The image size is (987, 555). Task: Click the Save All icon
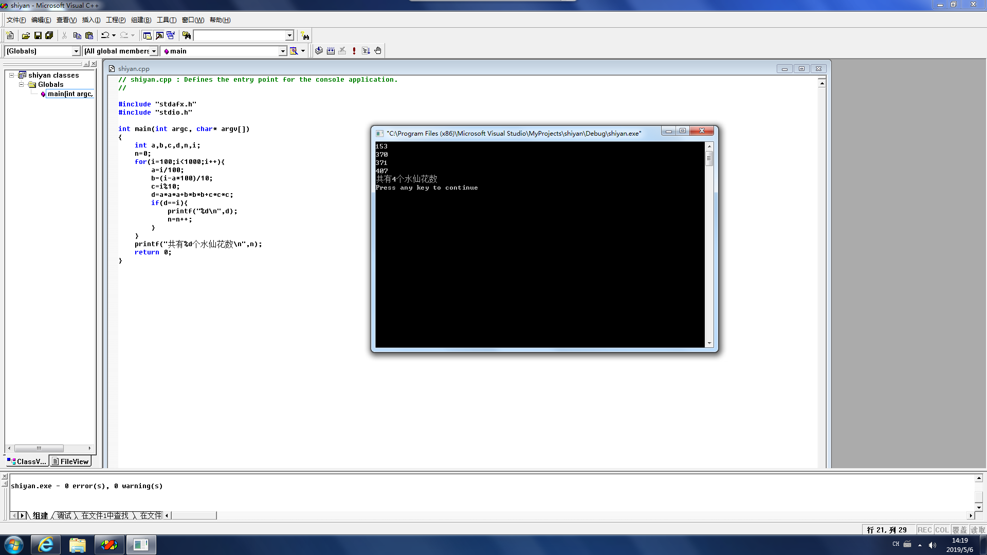point(49,35)
